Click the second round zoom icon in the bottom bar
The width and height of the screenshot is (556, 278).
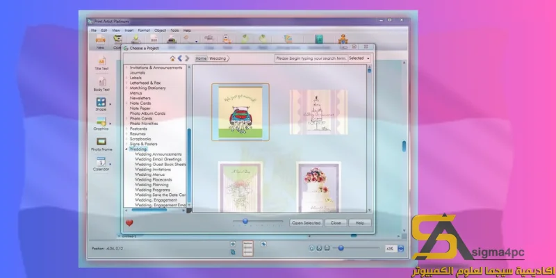click(319, 248)
